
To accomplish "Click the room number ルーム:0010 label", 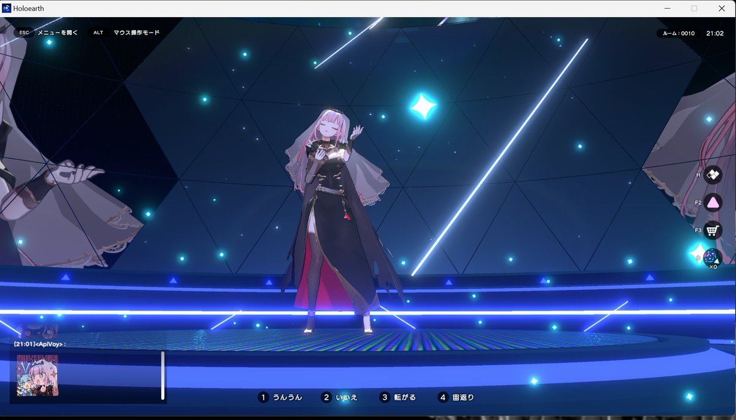I will pyautogui.click(x=678, y=33).
